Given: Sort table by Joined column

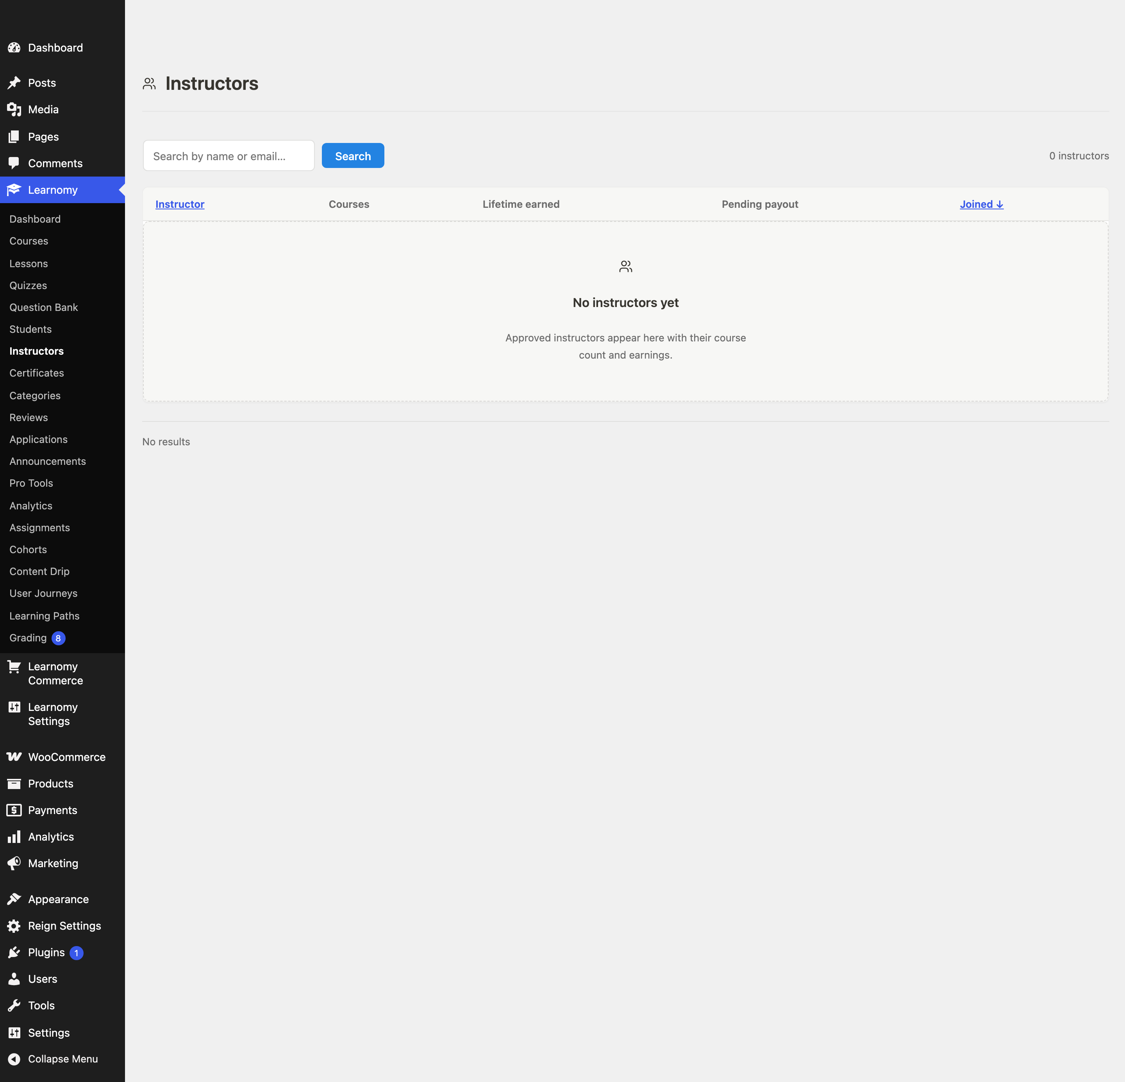Looking at the screenshot, I should [x=982, y=204].
